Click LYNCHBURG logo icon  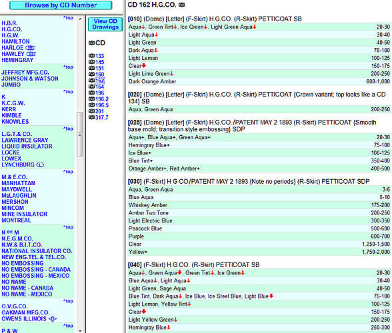[x=40, y=165]
